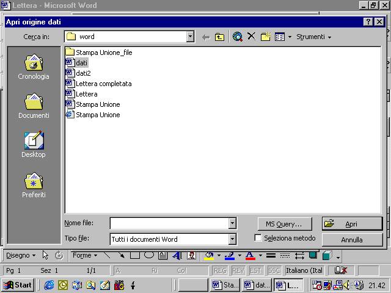391x293 pixels.
Task: Insert Clip Art from drawing toolbar
Action: click(191, 255)
